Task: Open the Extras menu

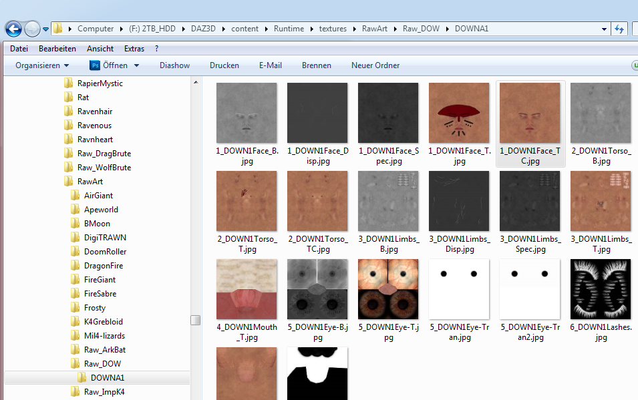Action: point(134,49)
